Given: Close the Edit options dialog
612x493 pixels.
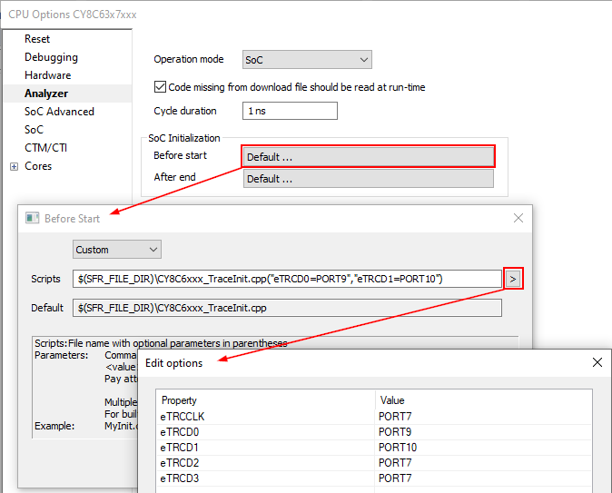Looking at the screenshot, I should pyautogui.click(x=597, y=362).
